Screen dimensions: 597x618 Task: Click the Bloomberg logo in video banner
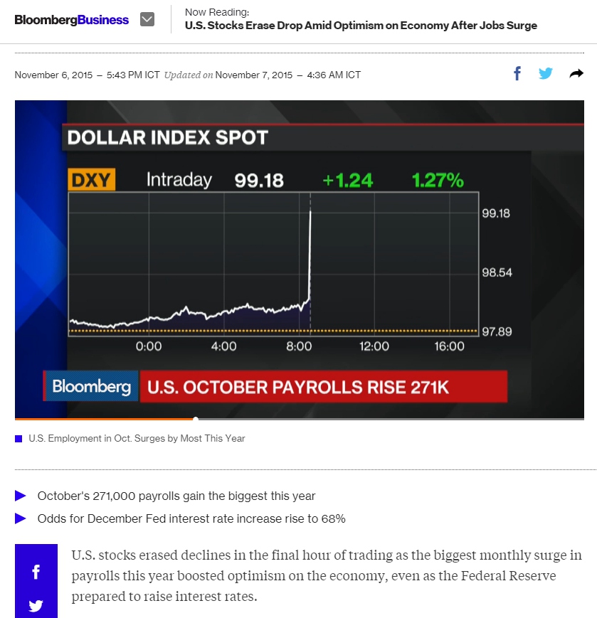tap(91, 386)
